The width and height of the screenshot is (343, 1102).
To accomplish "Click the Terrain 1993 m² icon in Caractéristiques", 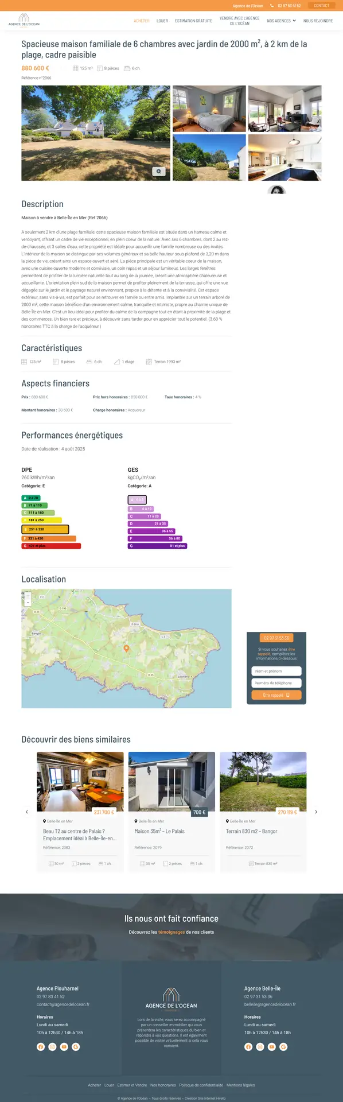I will pos(149,362).
